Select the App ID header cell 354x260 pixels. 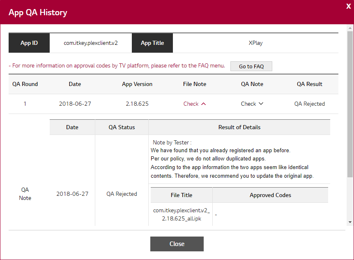[x=29, y=43]
